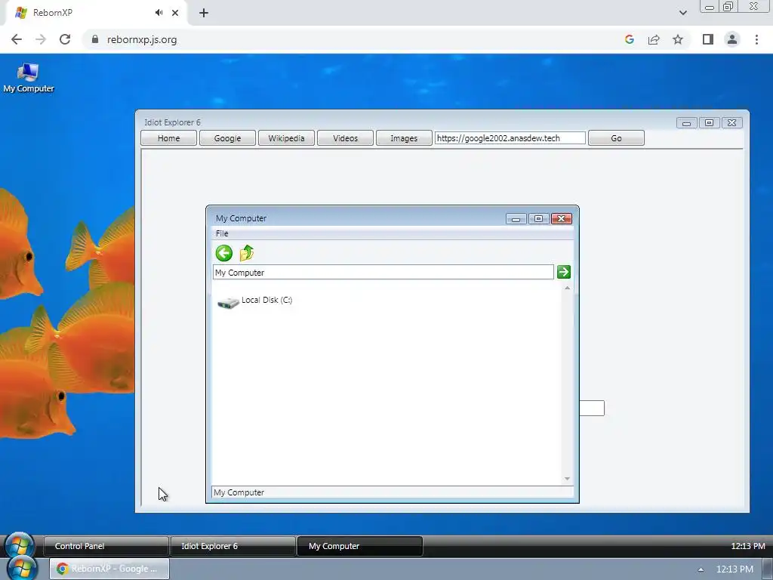Click the Chrome back navigation arrow
This screenshot has height=580, width=773.
click(x=17, y=39)
